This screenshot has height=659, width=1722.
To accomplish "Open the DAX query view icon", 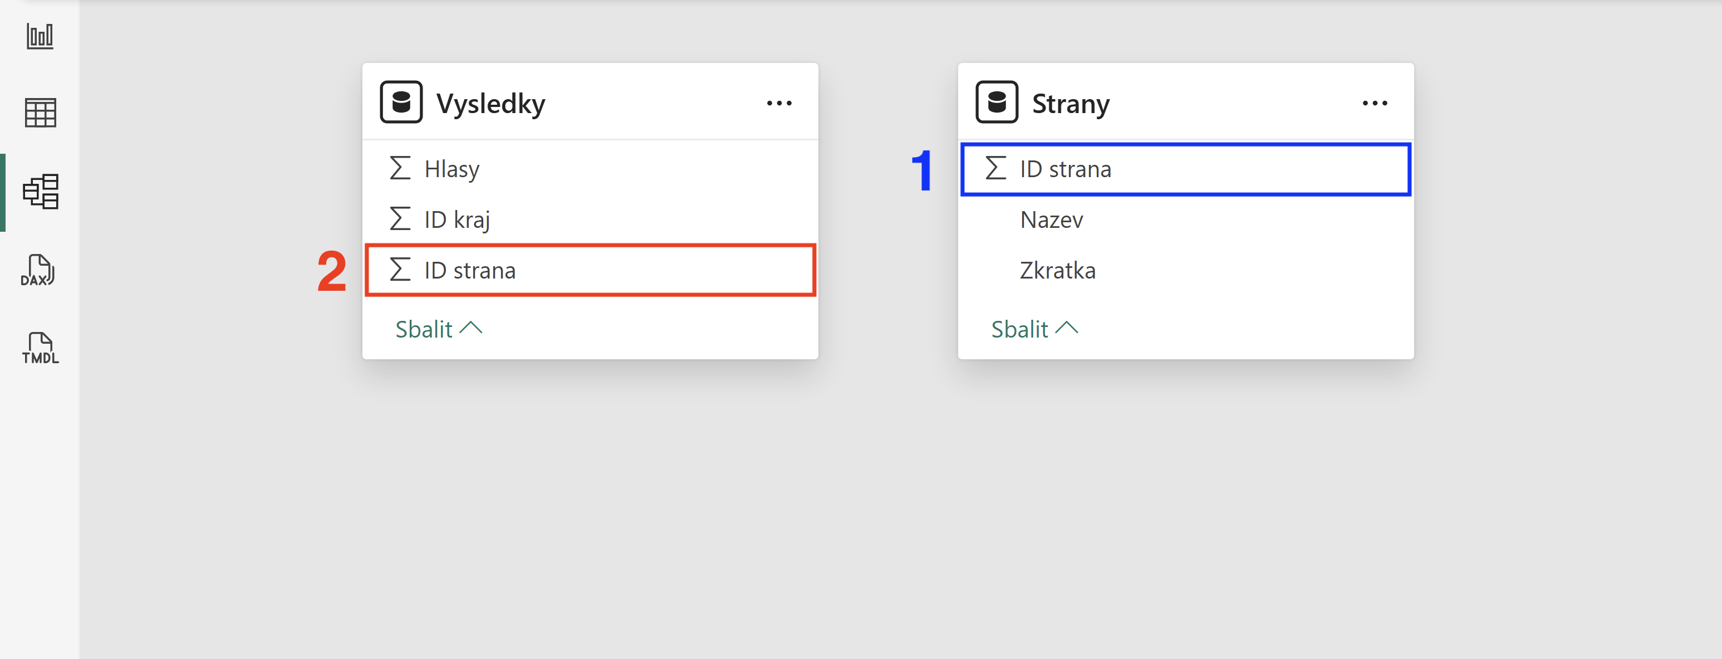I will coord(38,270).
